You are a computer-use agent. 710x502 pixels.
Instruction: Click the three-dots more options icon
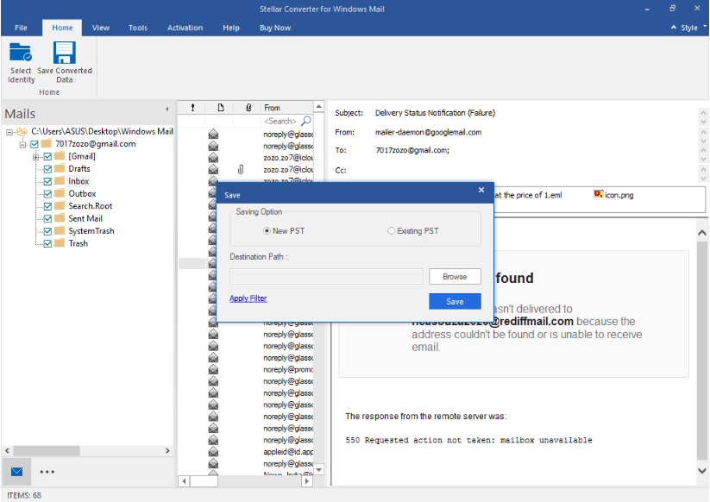47,472
